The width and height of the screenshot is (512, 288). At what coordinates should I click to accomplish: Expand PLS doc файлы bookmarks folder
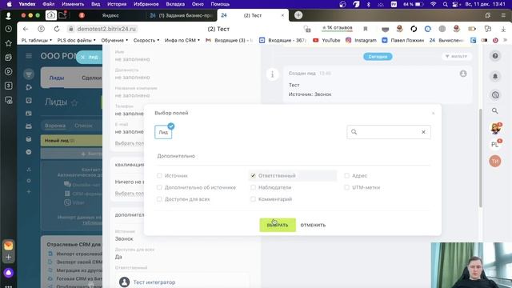(77, 40)
